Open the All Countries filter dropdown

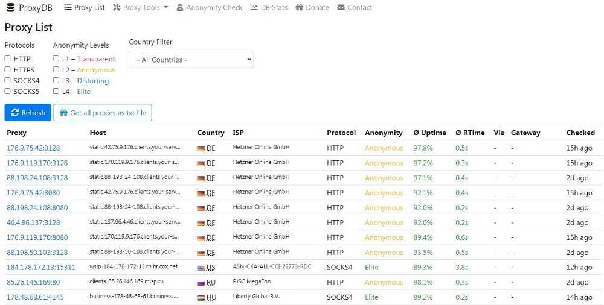click(x=191, y=60)
